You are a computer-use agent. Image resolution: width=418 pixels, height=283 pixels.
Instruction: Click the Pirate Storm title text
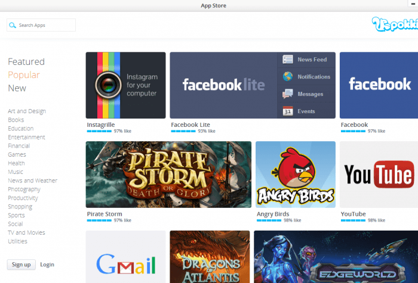(x=105, y=214)
